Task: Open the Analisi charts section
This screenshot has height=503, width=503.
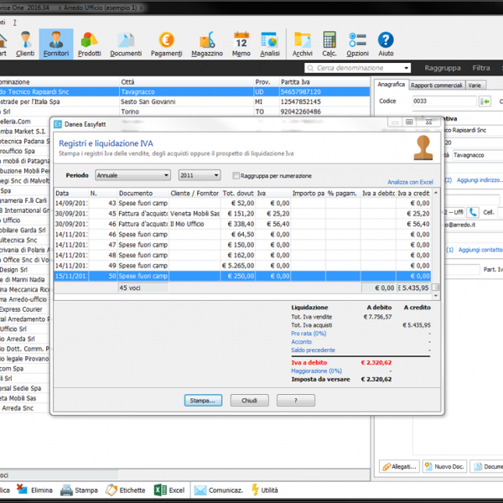Action: pyautogui.click(x=269, y=44)
